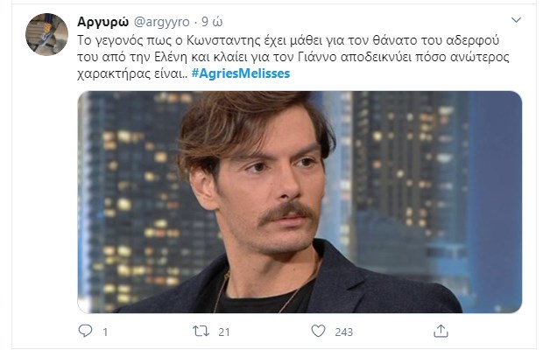Image resolution: width=550 pixels, height=350 pixels.
Task: Open the share tweet icon
Action: point(441,331)
